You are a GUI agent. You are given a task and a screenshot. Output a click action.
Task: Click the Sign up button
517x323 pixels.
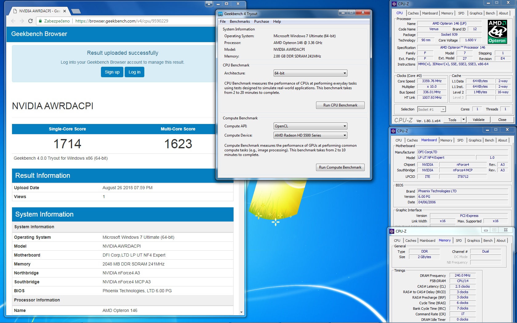[x=112, y=72]
